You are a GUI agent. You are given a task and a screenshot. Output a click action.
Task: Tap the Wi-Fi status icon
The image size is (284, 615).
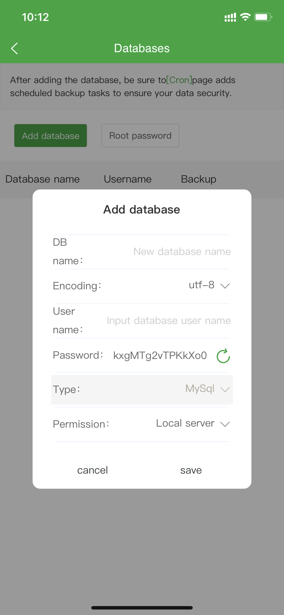pyautogui.click(x=245, y=17)
